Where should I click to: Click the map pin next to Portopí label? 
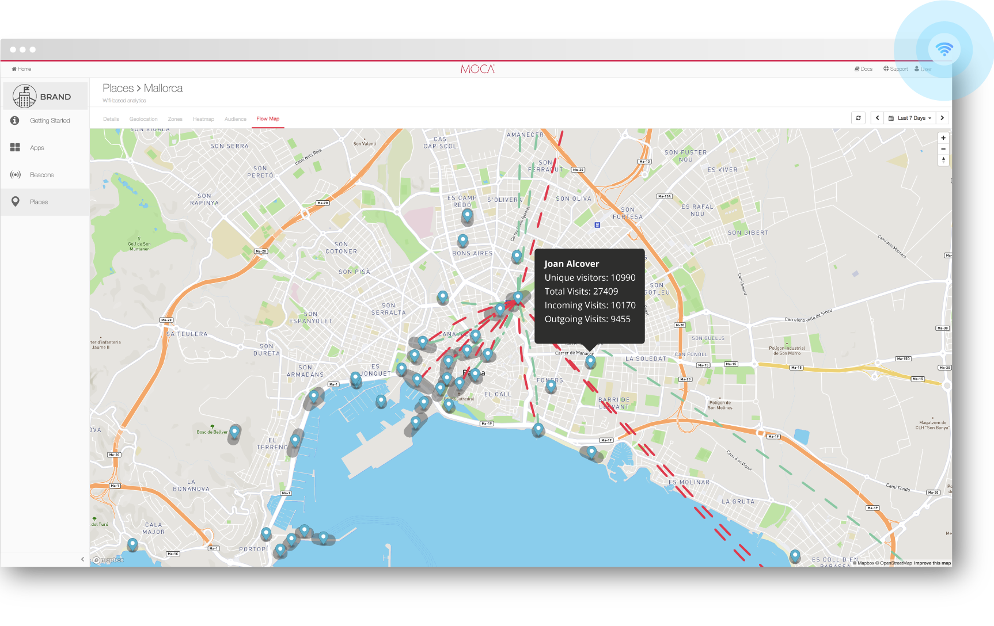click(x=280, y=550)
